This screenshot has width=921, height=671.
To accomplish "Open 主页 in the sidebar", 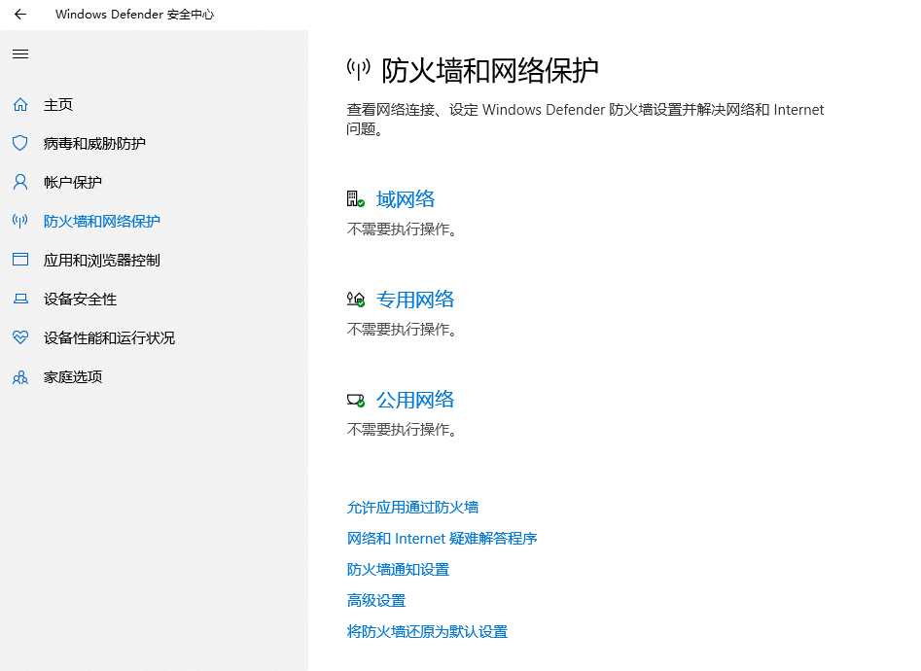I will (58, 105).
